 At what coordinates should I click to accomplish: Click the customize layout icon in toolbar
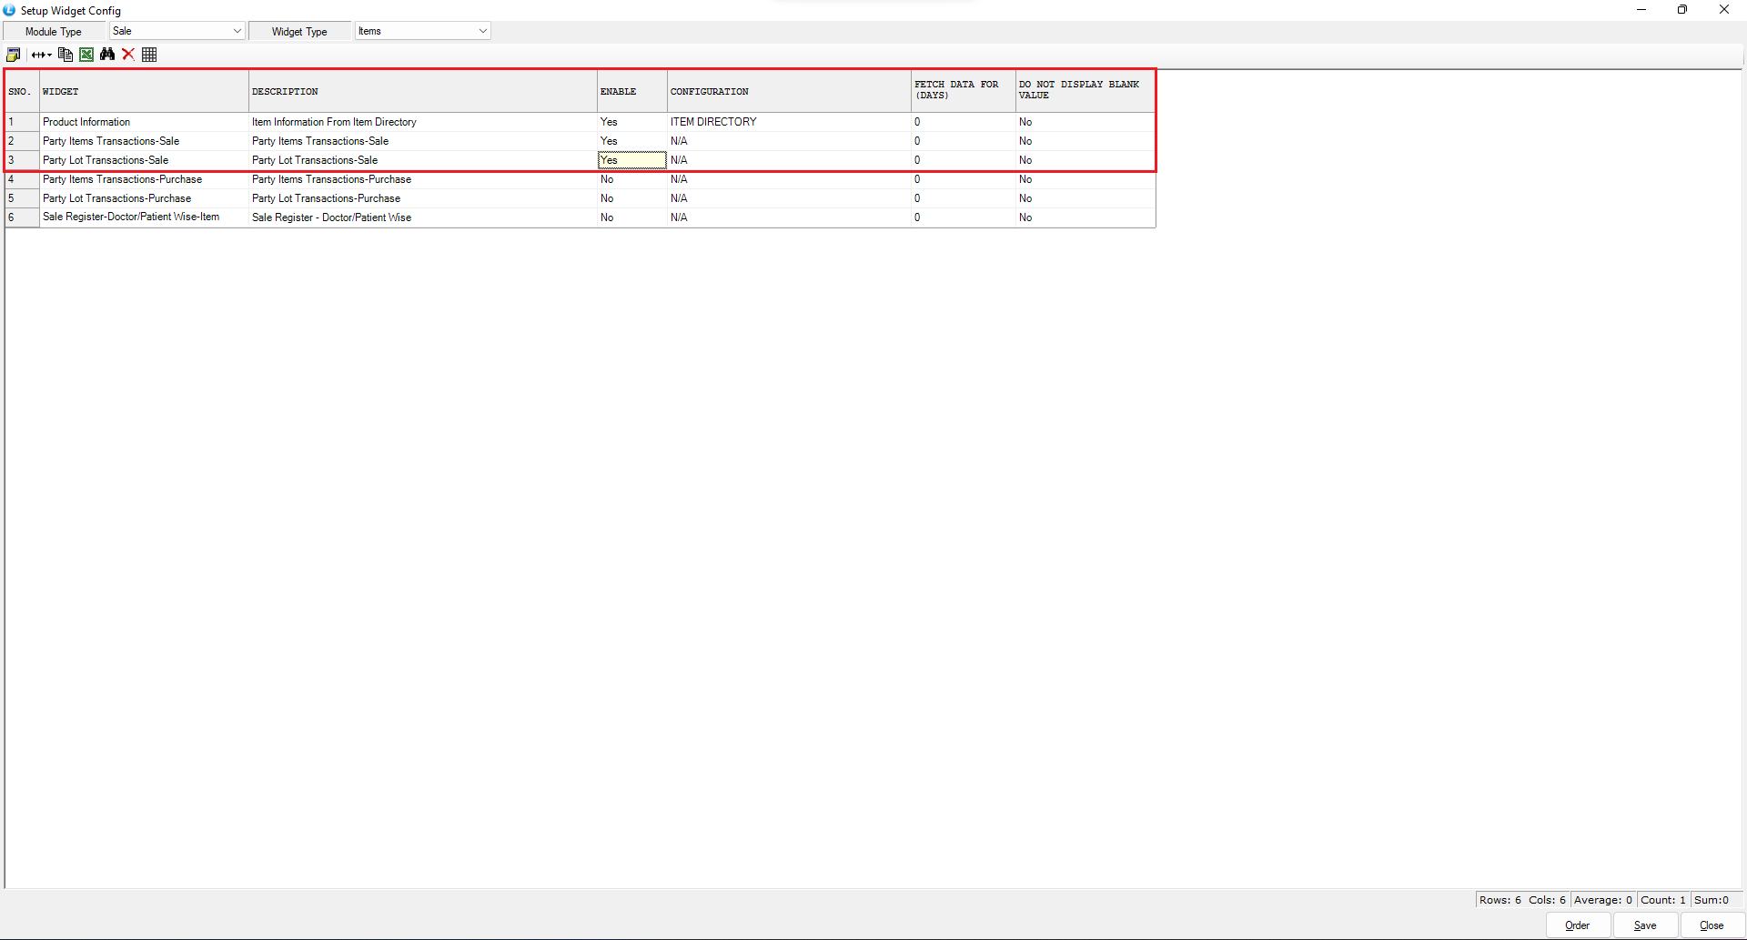click(13, 55)
